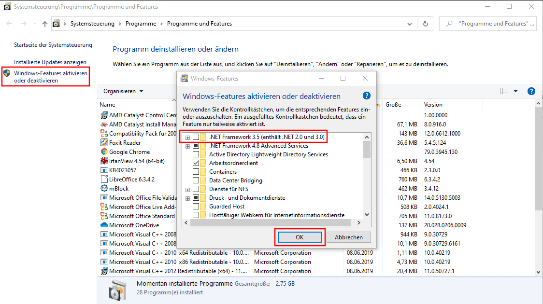Open Installierte Updates anzeigen link

click(x=50, y=62)
